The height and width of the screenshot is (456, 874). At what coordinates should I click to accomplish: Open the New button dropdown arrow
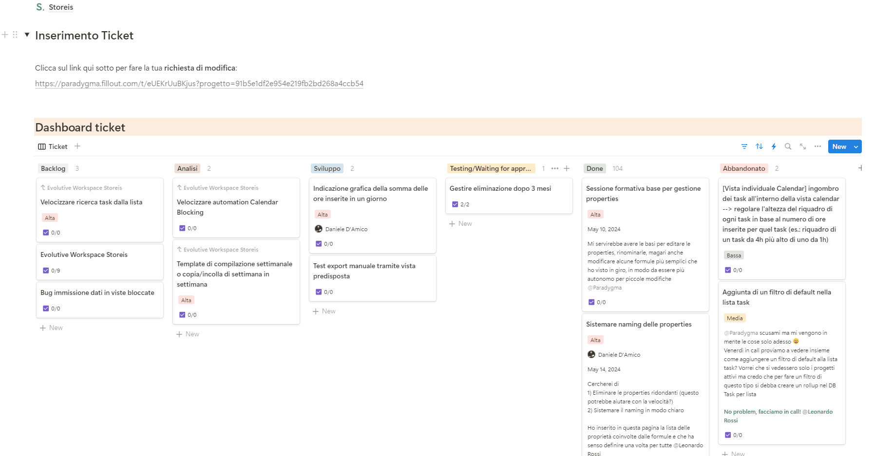click(x=856, y=146)
